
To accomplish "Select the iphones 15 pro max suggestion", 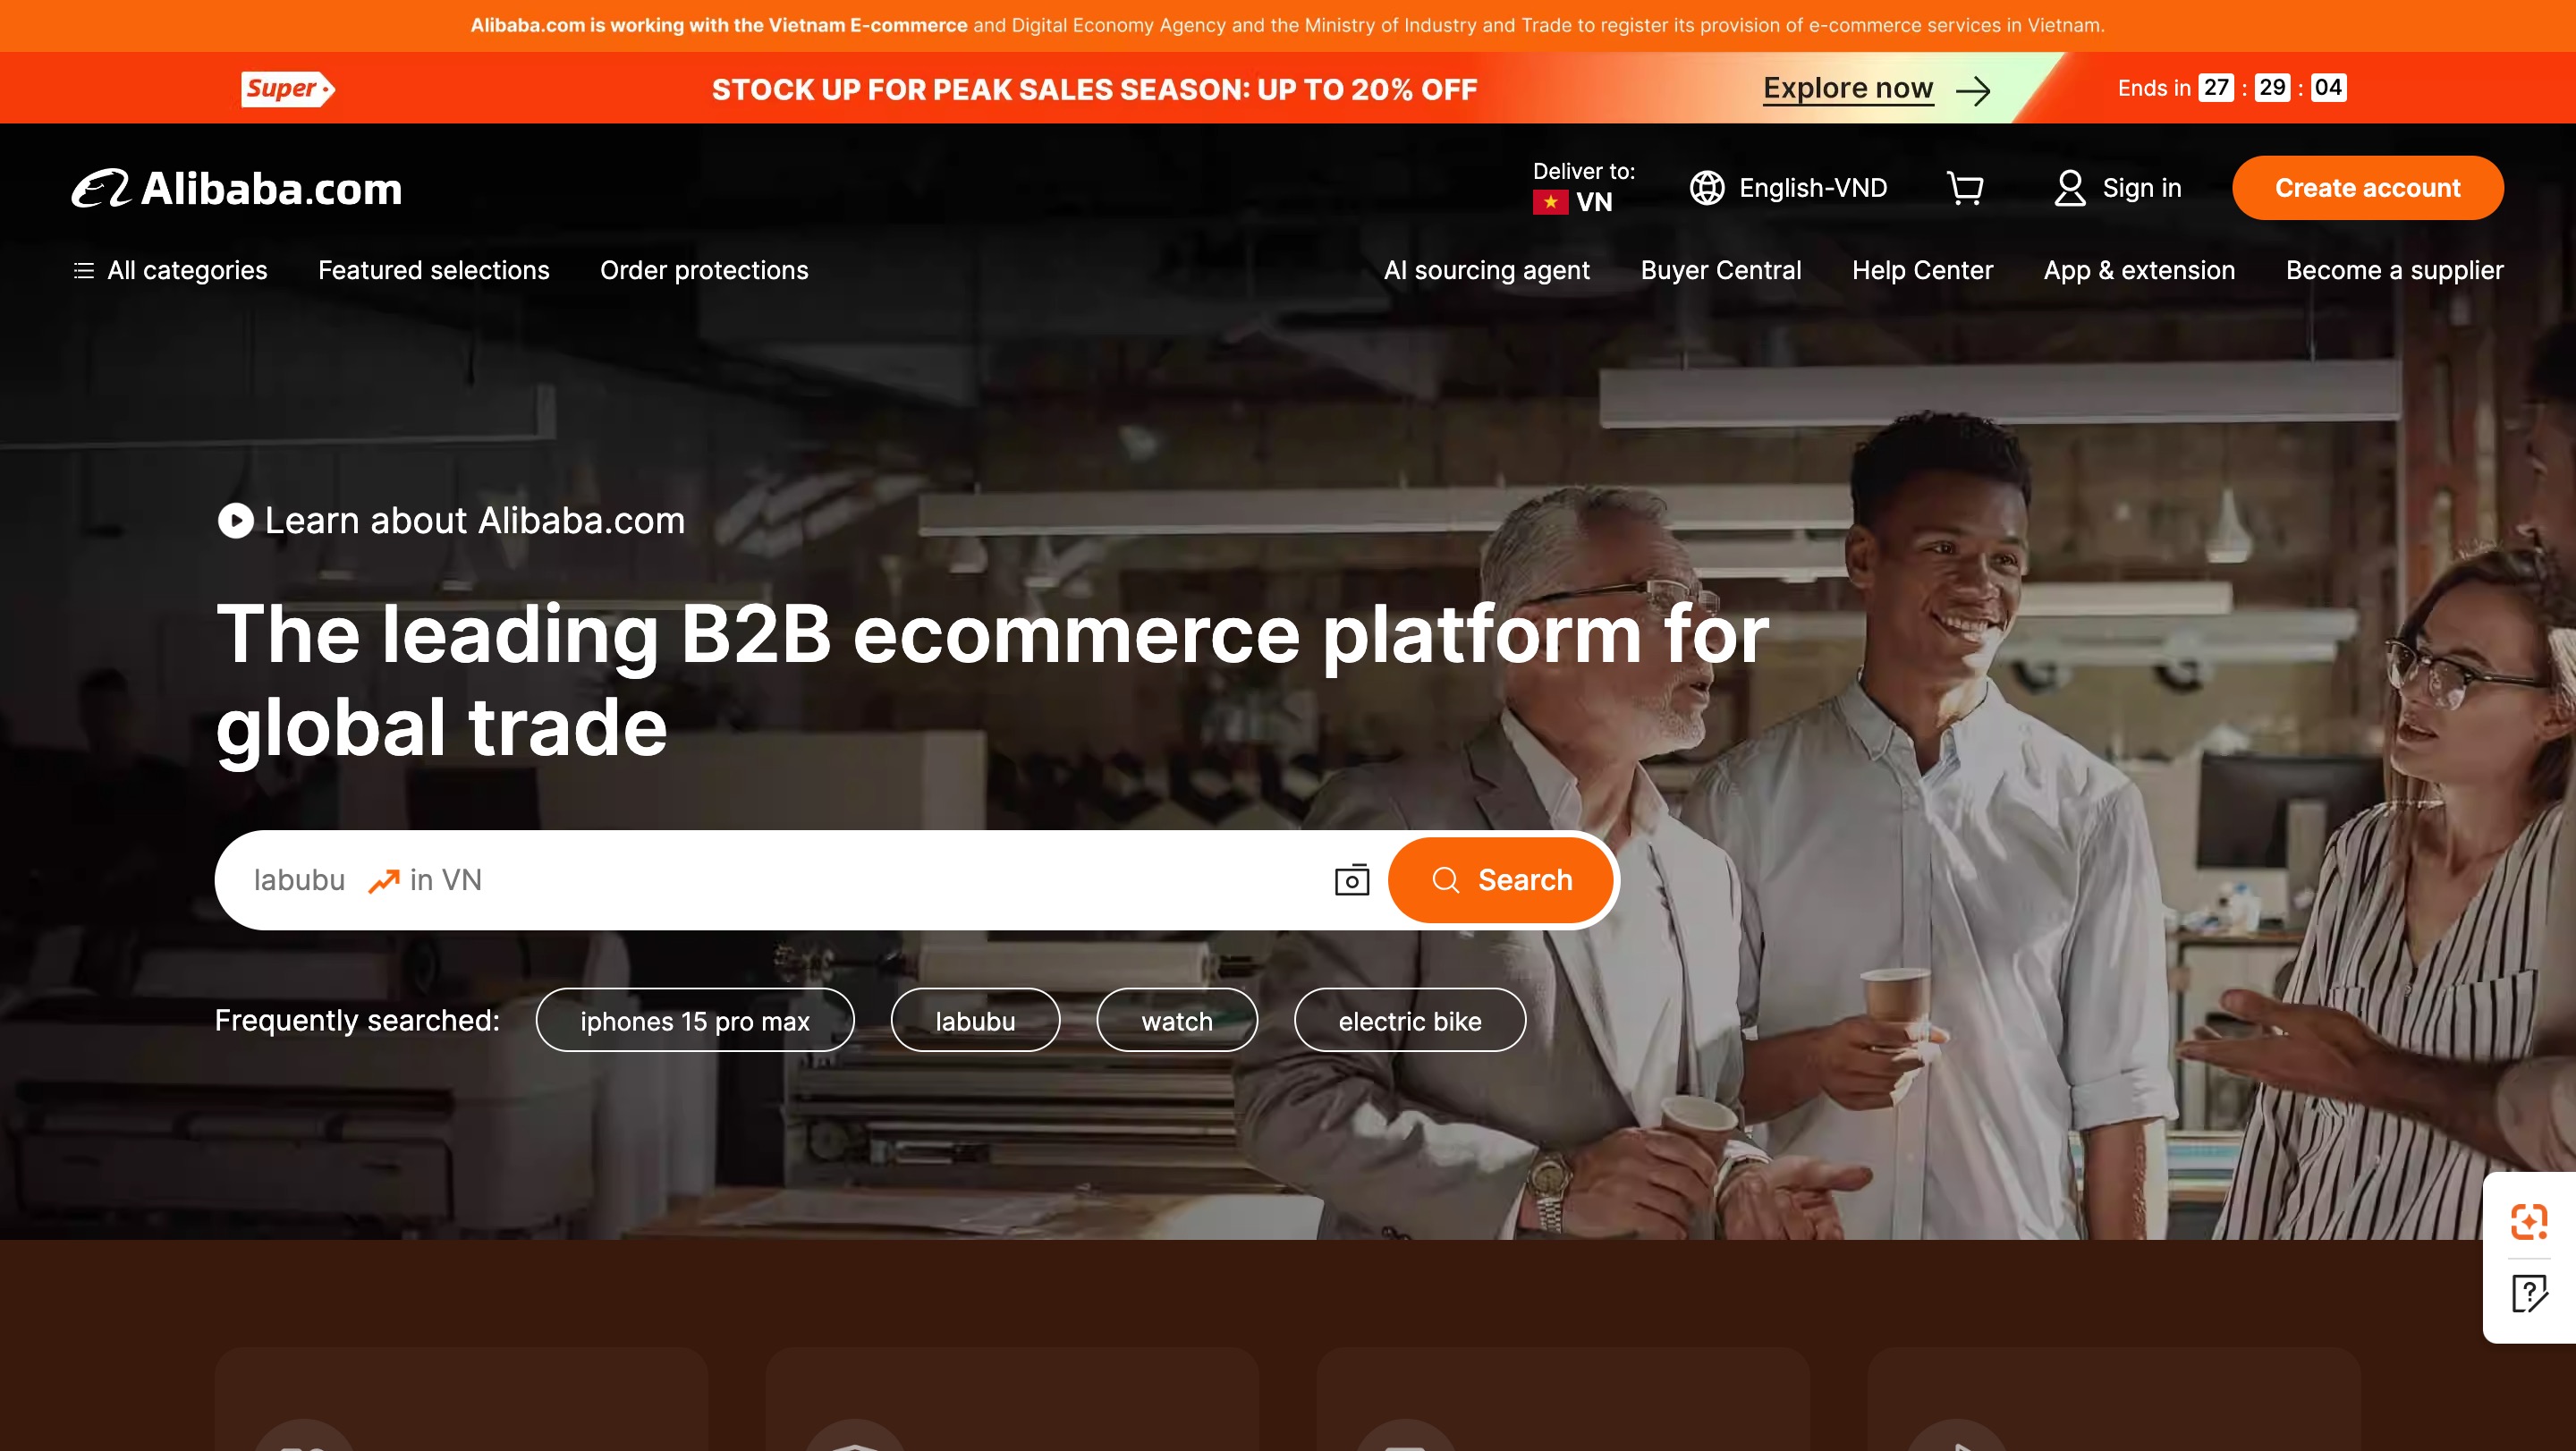I will tap(695, 1020).
